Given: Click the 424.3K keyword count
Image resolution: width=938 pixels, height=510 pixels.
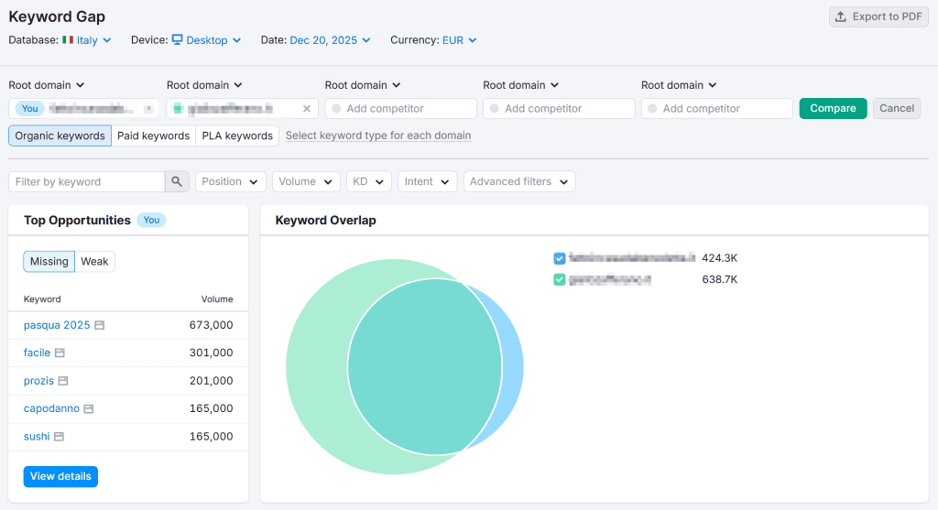Looking at the screenshot, I should [x=720, y=258].
